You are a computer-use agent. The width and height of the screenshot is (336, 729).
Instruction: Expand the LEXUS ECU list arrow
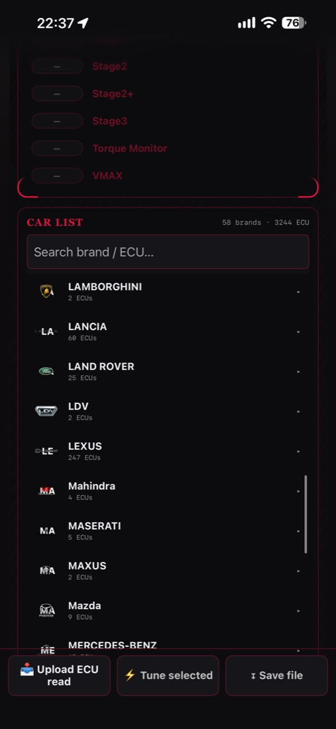tap(298, 451)
